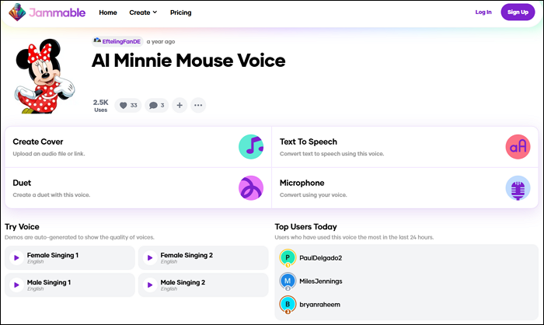
Task: Click 'Upload an audio file or link.' text
Action: 49,154
